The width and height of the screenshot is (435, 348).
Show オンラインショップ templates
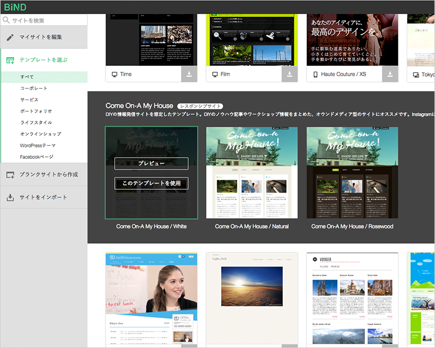(x=41, y=134)
